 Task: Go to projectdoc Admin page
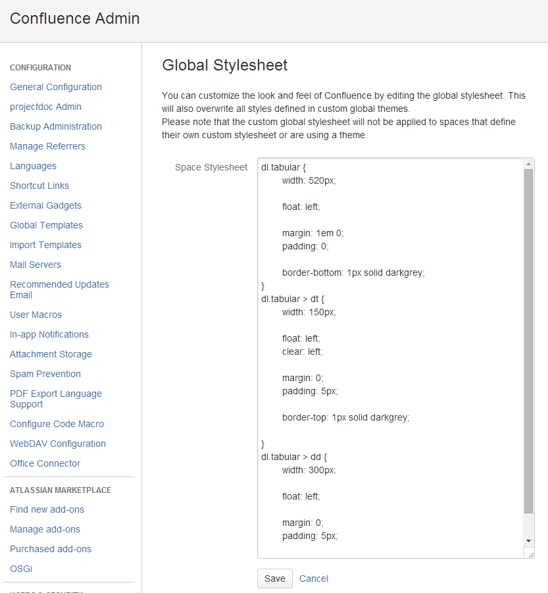45,107
